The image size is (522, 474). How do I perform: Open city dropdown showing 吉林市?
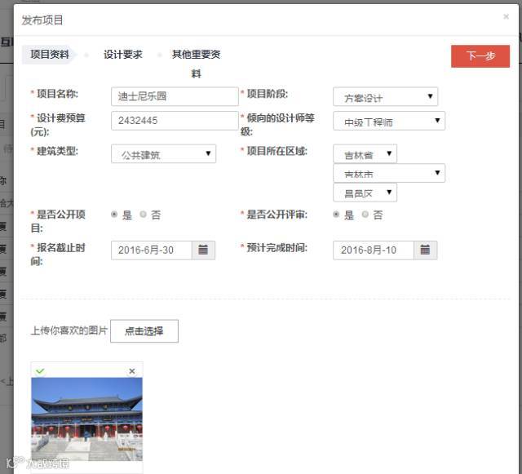tap(389, 173)
